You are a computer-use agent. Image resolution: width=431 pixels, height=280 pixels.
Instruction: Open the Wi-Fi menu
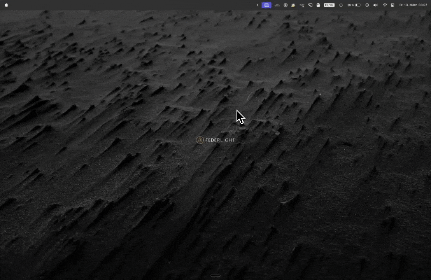click(385, 5)
